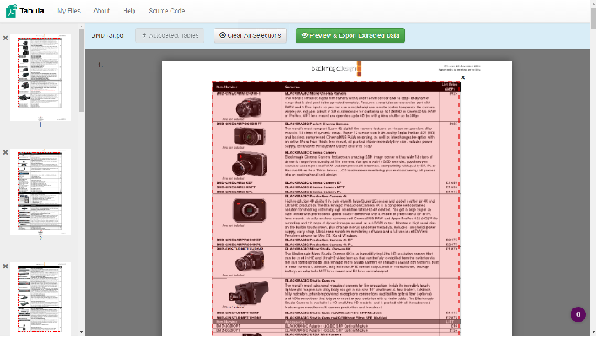Remove page 2 with its X icon
The width and height of the screenshot is (596, 337).
pyautogui.click(x=5, y=152)
